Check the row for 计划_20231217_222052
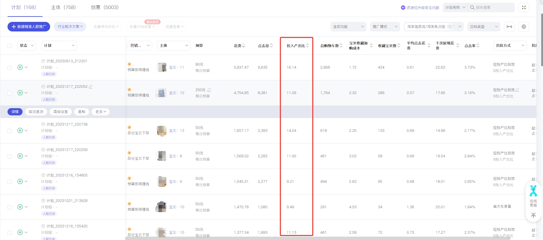The width and height of the screenshot is (543, 240). pos(10,93)
